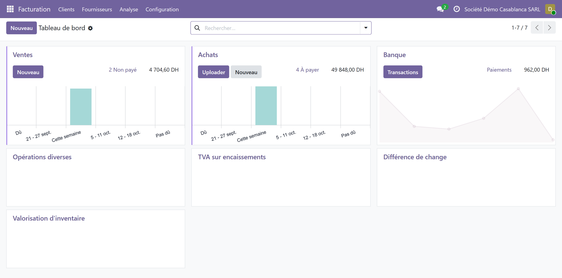Open Transactions in the Banque card
This screenshot has width=562, height=278.
(403, 72)
